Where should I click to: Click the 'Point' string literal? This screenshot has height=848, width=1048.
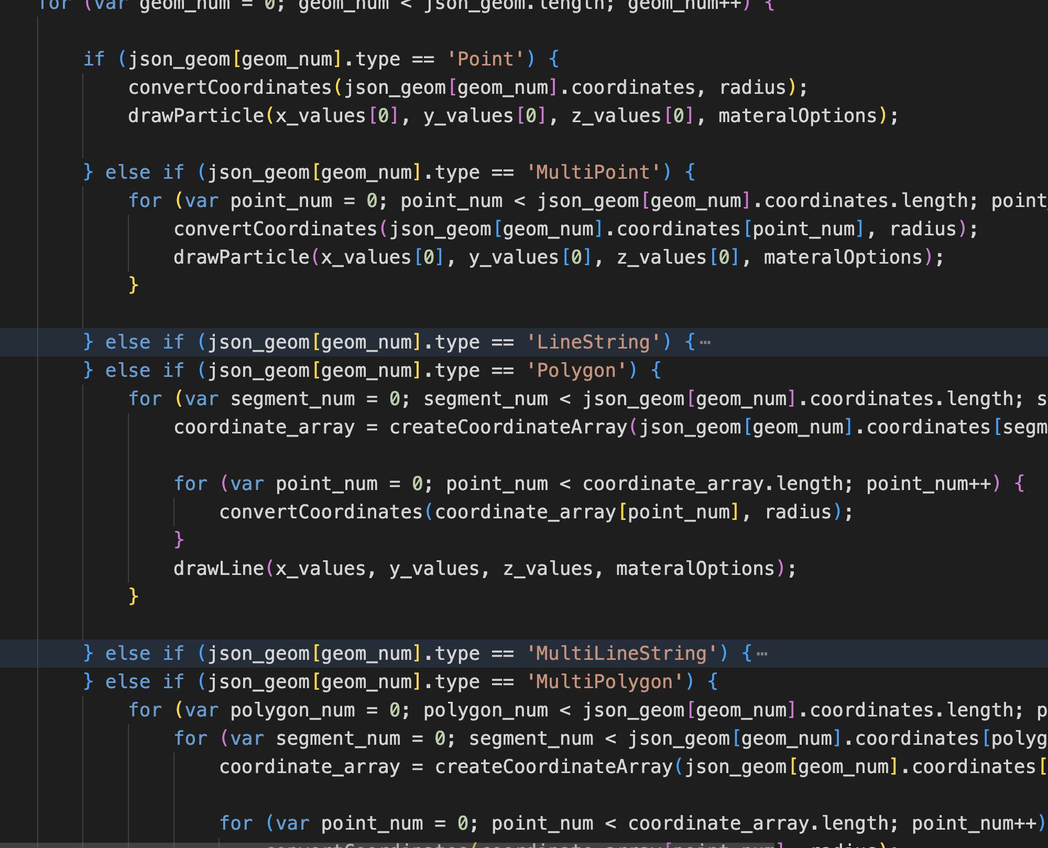click(x=486, y=59)
